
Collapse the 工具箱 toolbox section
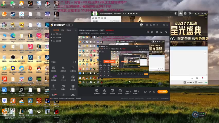click(75, 62)
